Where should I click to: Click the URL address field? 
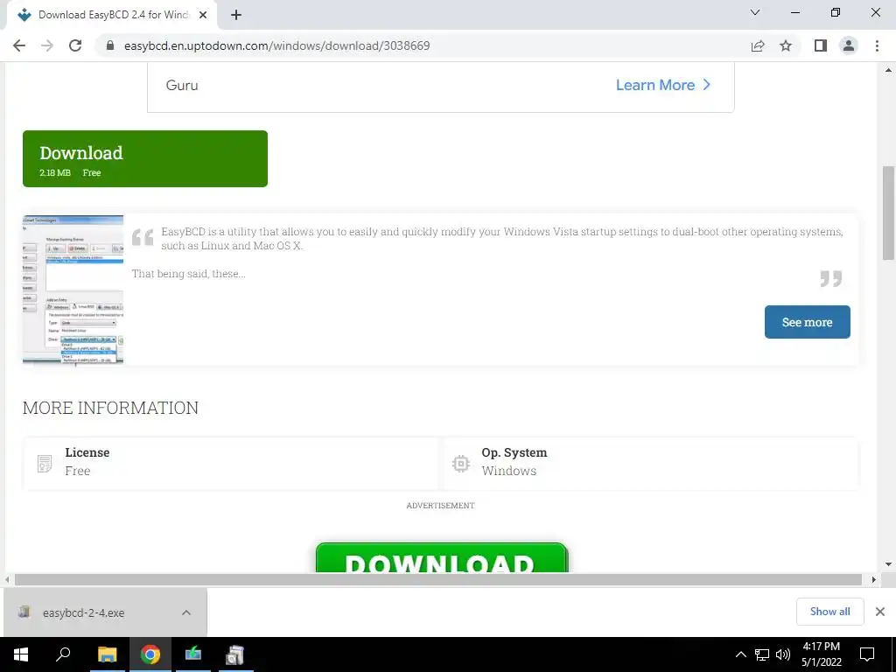(423, 45)
